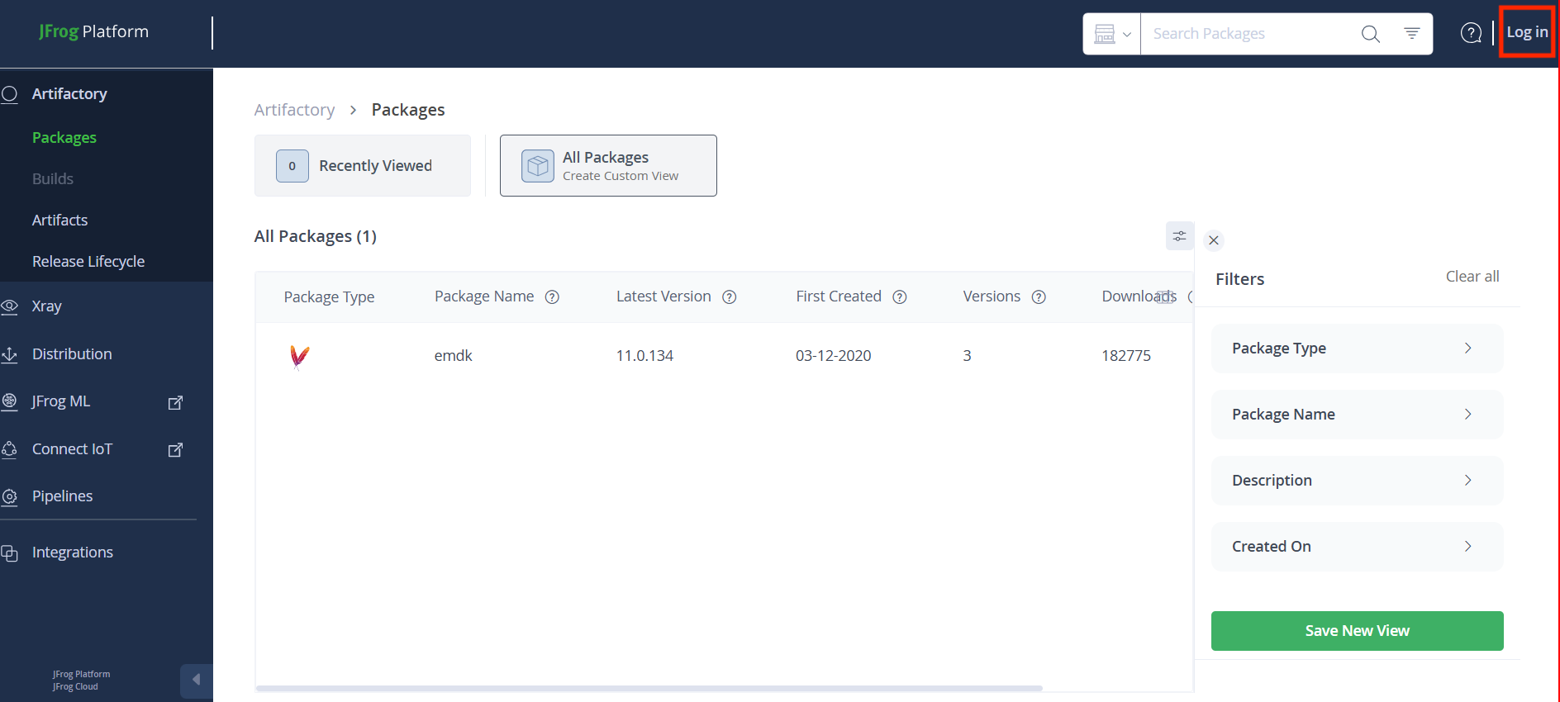Close the Filters panel

point(1213,240)
